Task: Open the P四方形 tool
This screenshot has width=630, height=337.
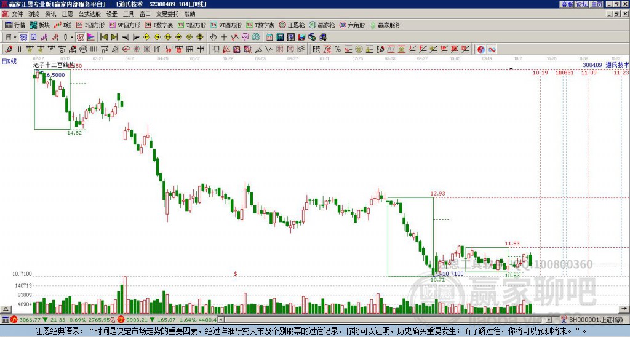Action: [x=90, y=25]
